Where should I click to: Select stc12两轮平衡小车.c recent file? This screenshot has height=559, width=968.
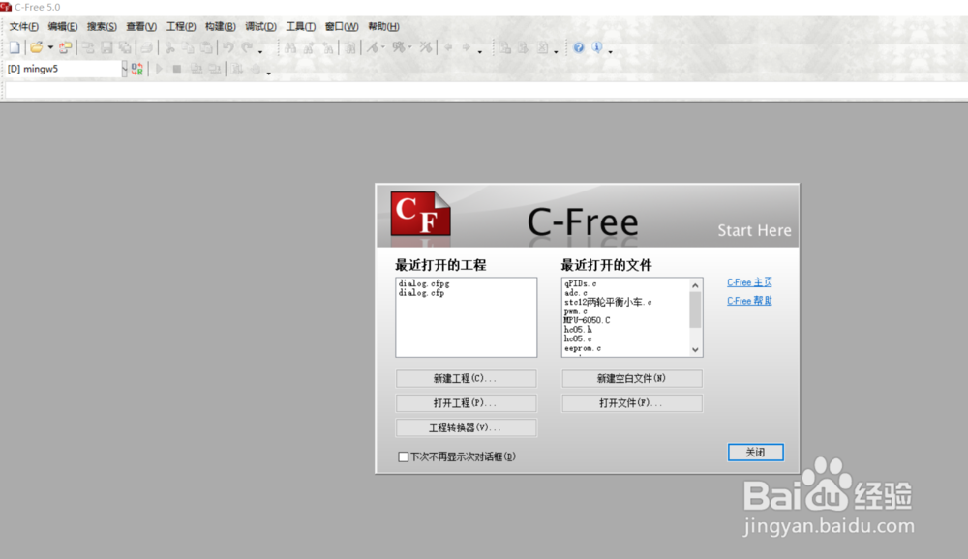pos(608,302)
